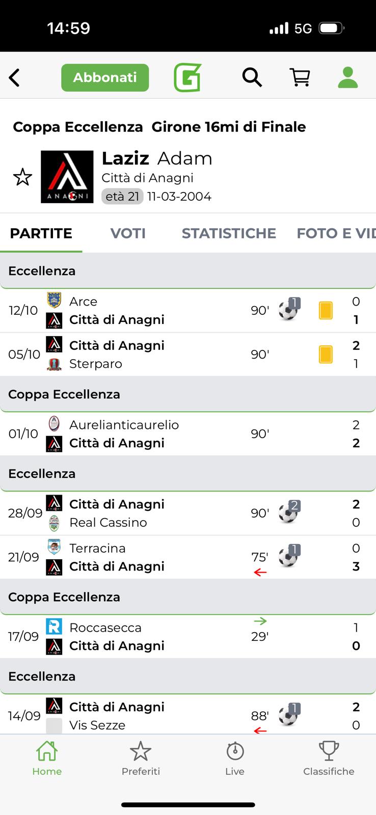This screenshot has height=815, width=376.
Task: Open the FOTO E VIDEO tab
Action: 336,233
